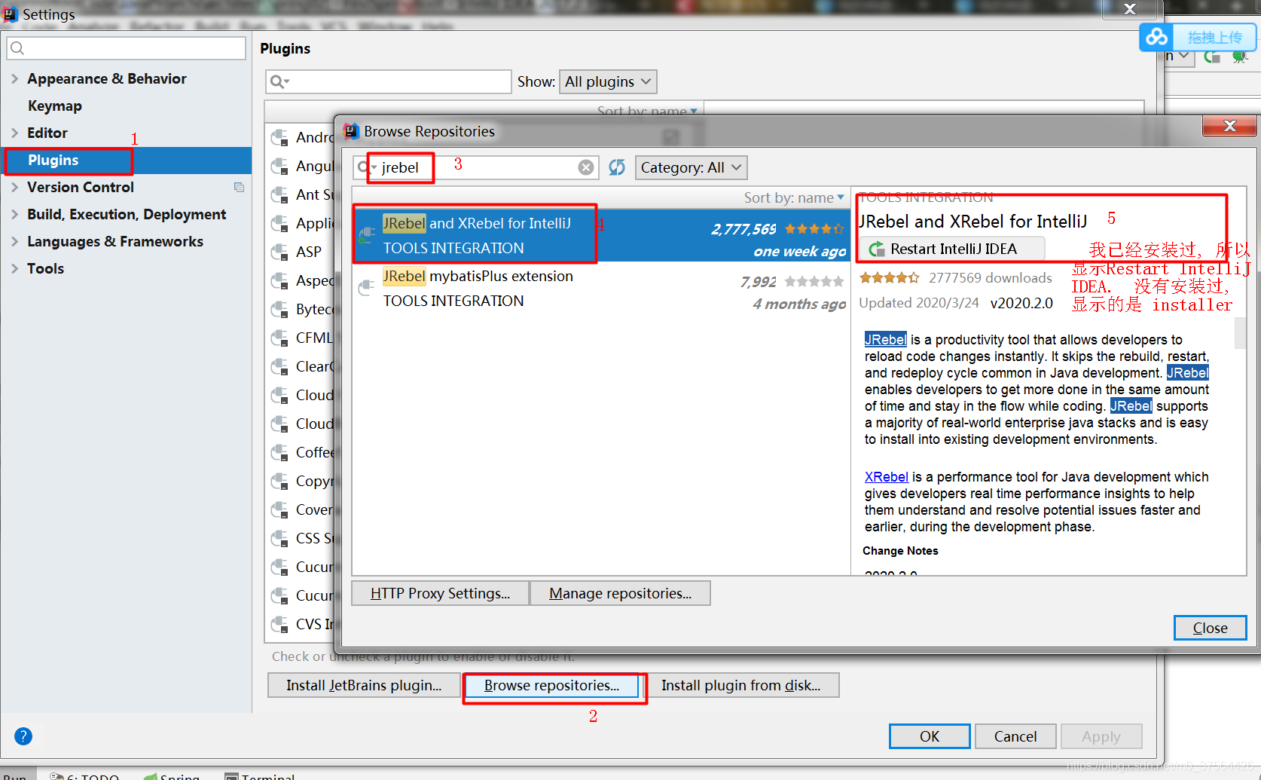Click the first JRebel link in description
This screenshot has height=780, width=1261.
[885, 340]
